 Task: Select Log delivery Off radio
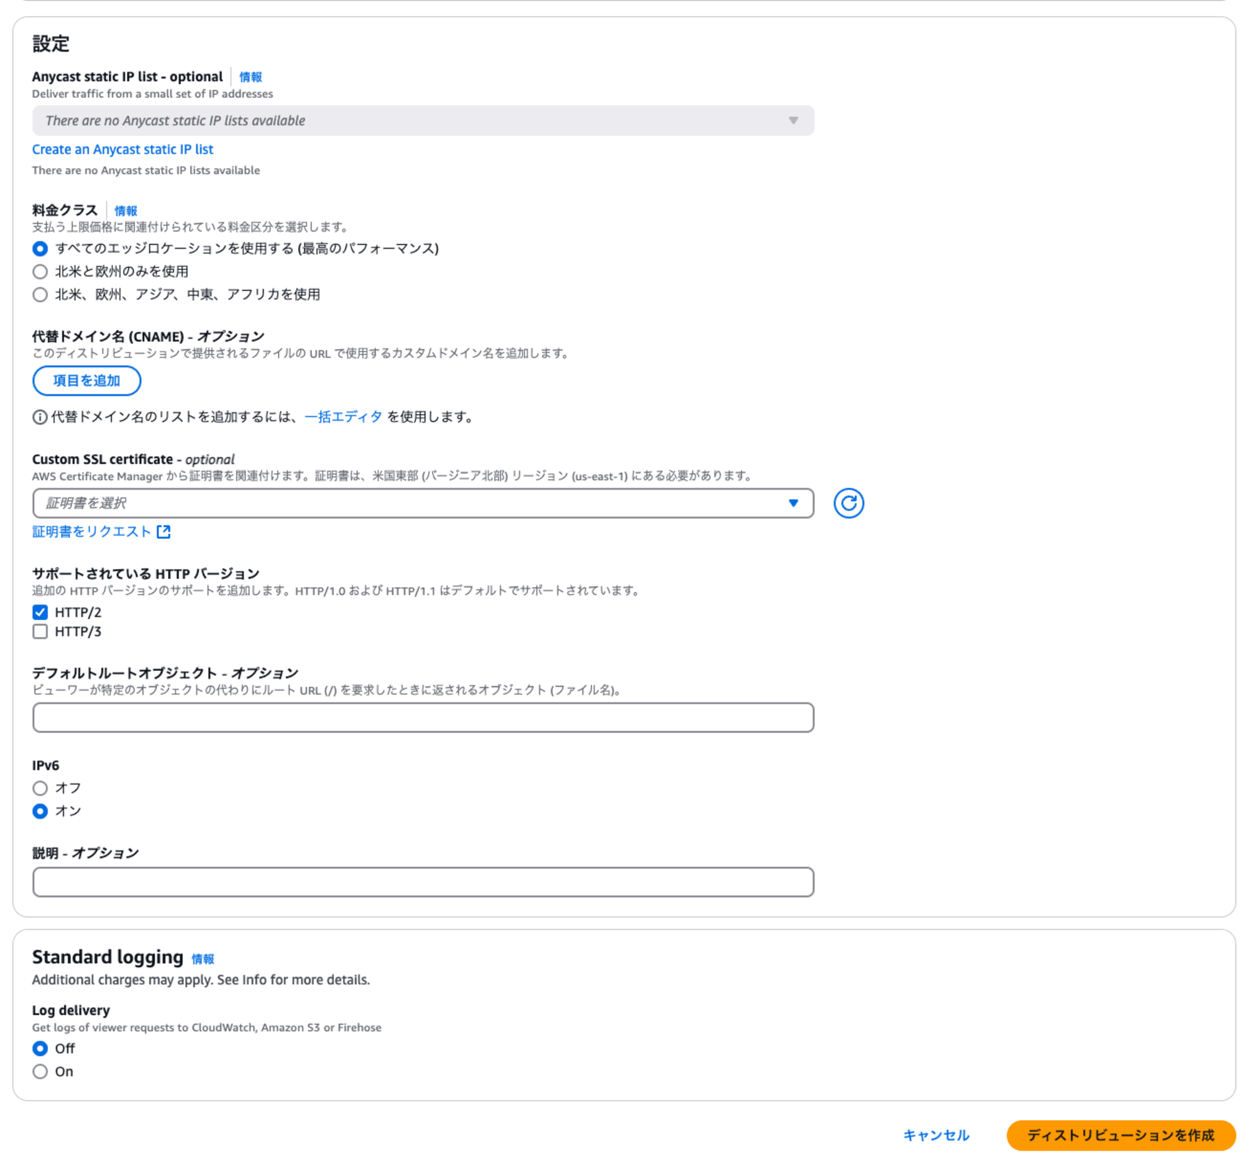coord(40,1049)
